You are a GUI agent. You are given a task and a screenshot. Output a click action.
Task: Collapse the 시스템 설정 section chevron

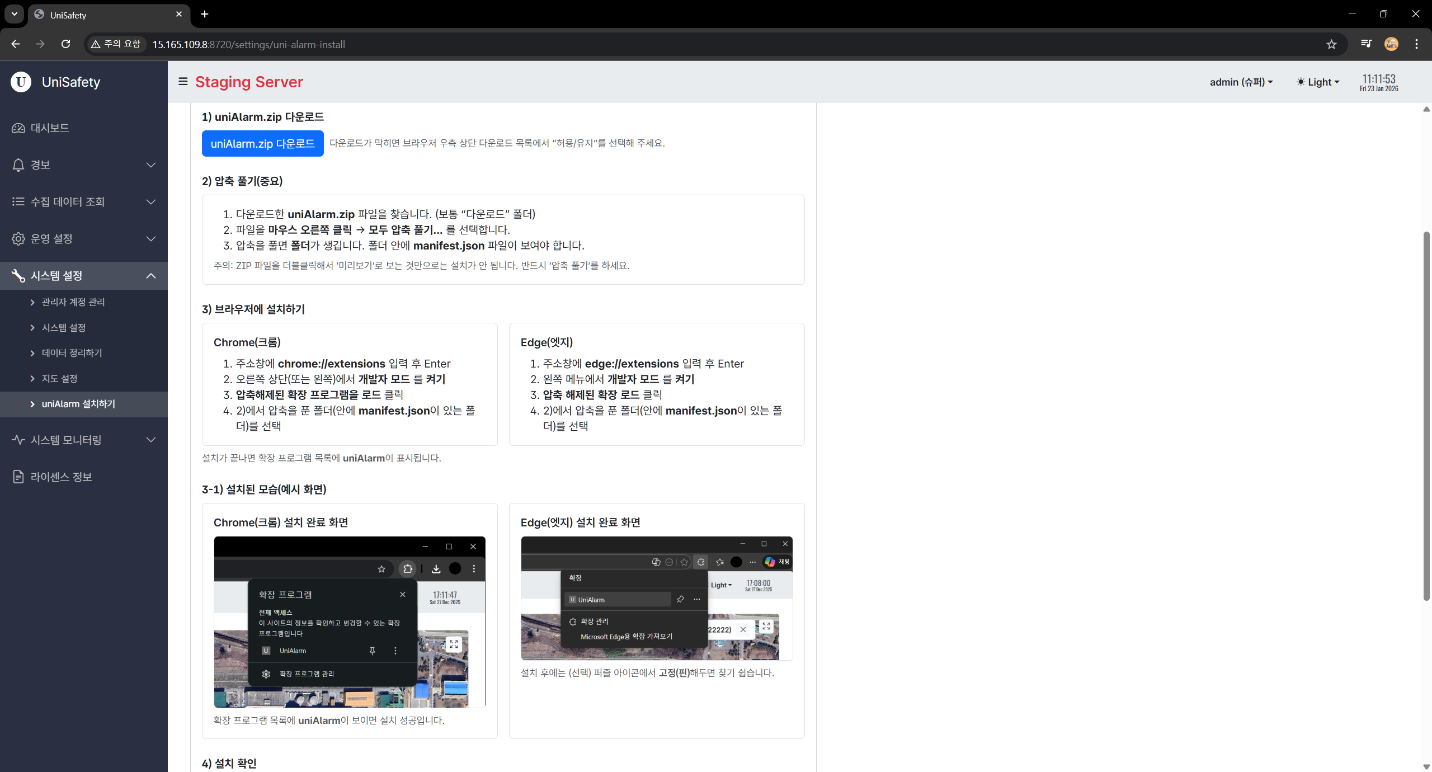point(151,276)
